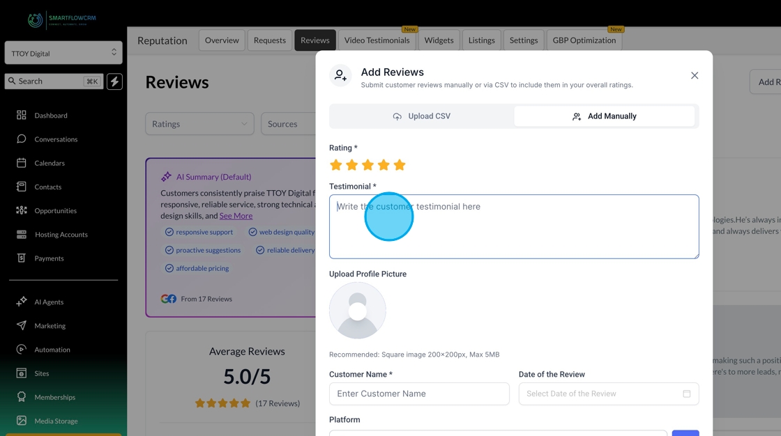Open the Media Storage icon

(x=21, y=421)
